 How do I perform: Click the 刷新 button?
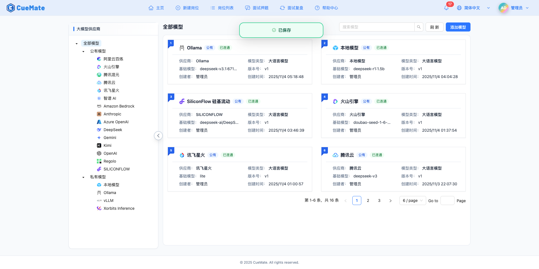pyautogui.click(x=434, y=27)
